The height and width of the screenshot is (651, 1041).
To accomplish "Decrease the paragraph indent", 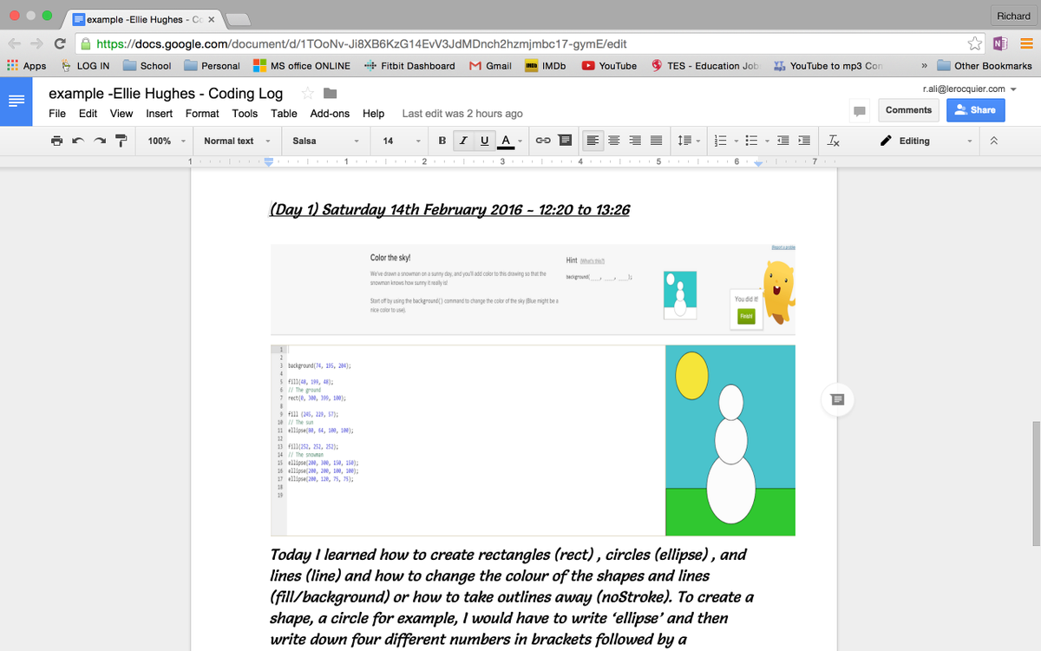I will (783, 141).
